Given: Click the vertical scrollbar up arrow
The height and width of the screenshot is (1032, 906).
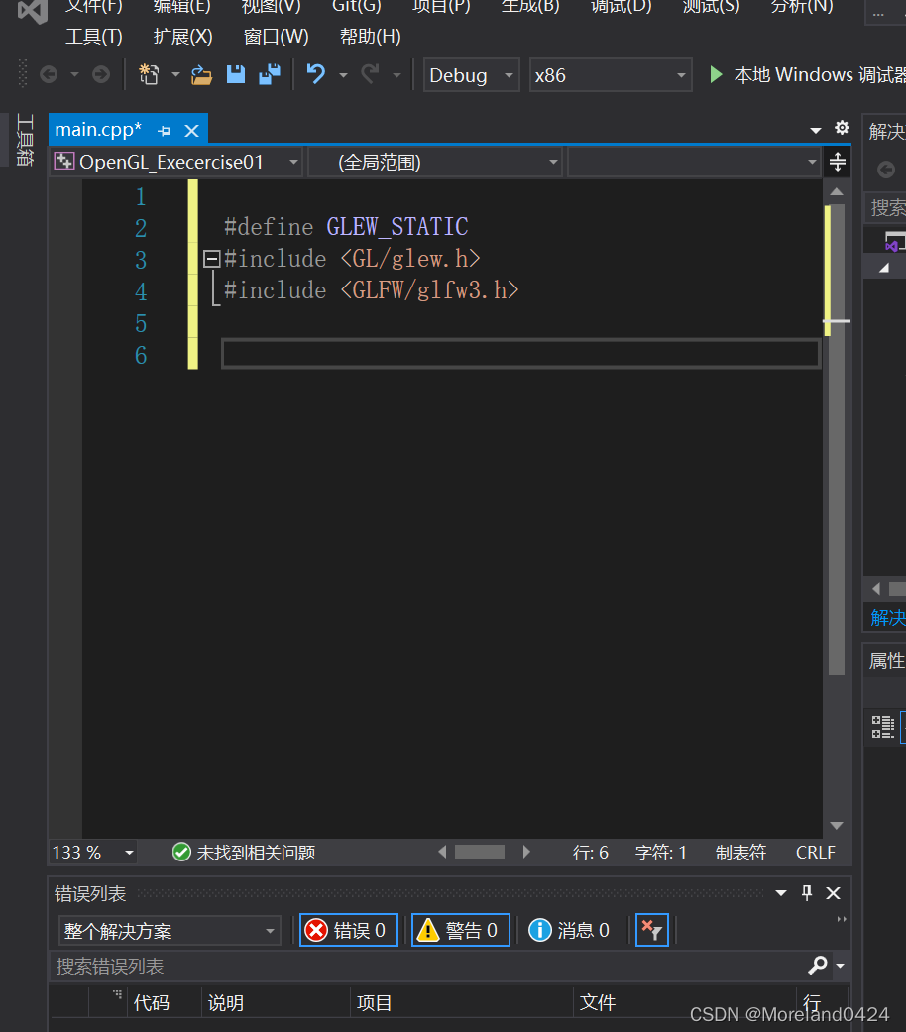Looking at the screenshot, I should click(837, 192).
